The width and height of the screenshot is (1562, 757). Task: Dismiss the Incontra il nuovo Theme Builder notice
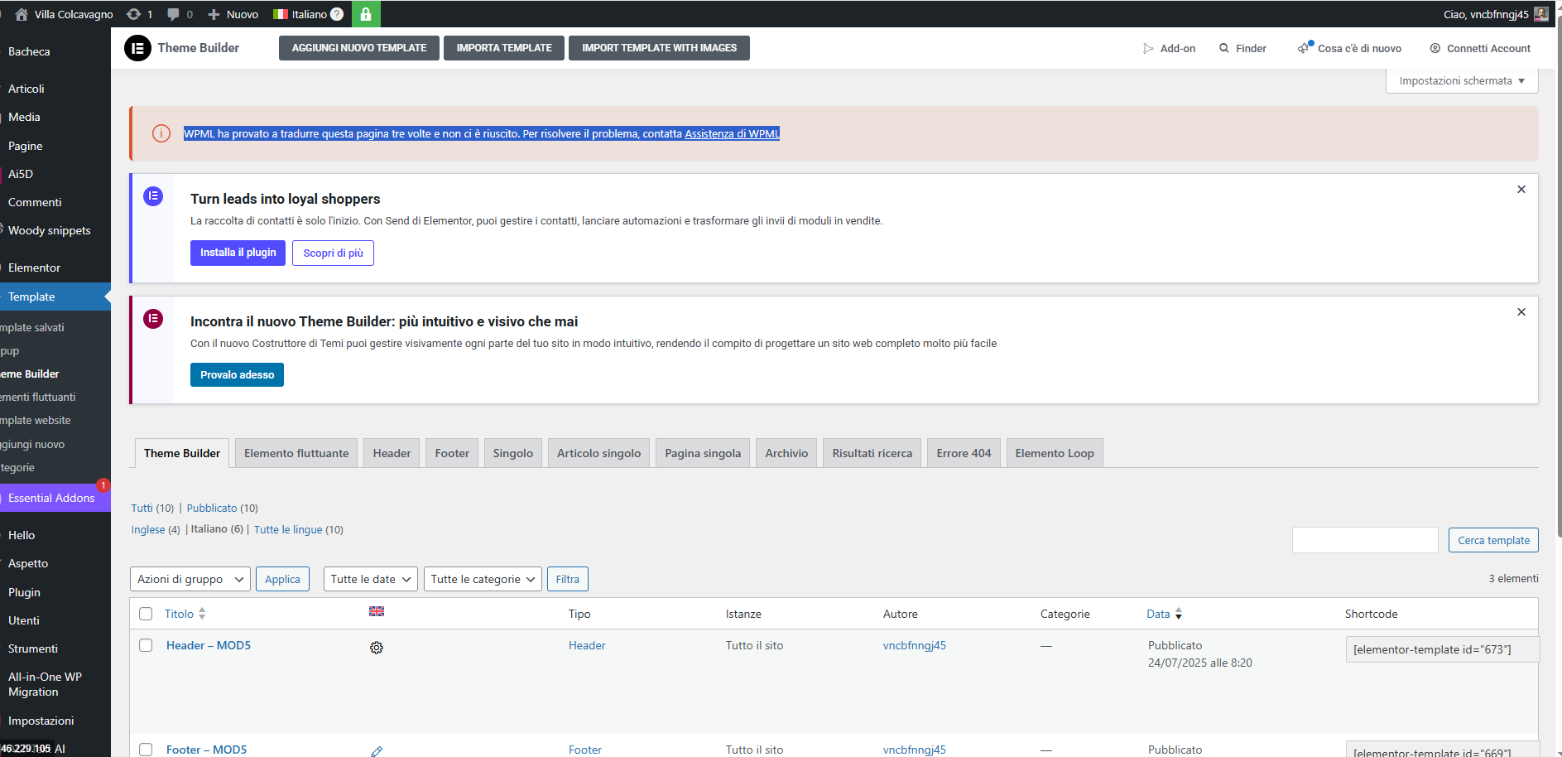coord(1521,312)
